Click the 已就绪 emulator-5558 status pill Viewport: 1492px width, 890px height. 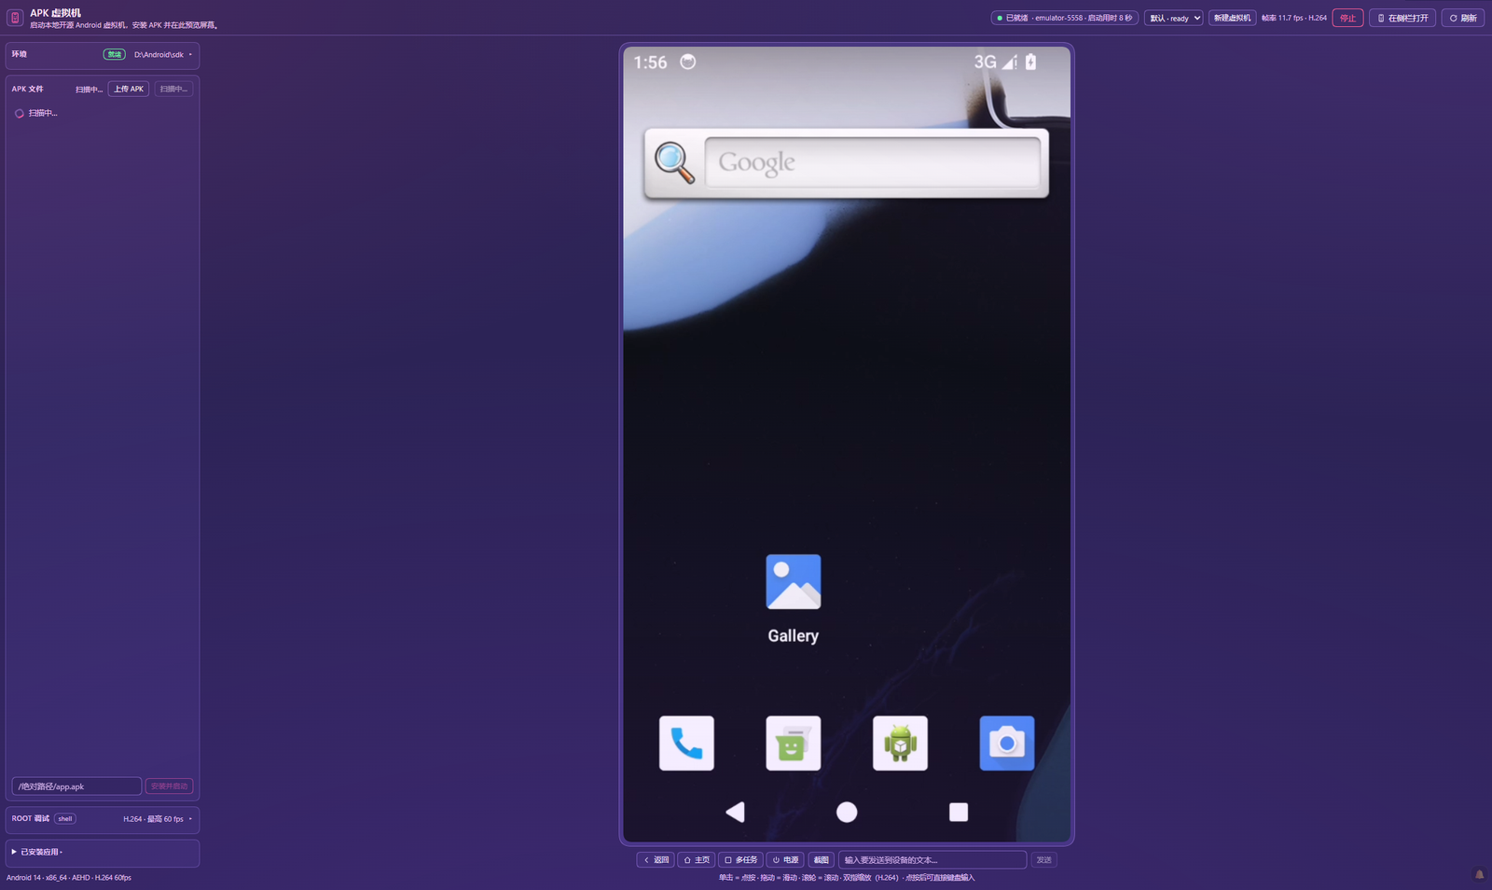click(1064, 18)
